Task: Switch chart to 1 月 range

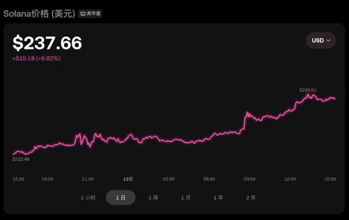Action: 186,197
